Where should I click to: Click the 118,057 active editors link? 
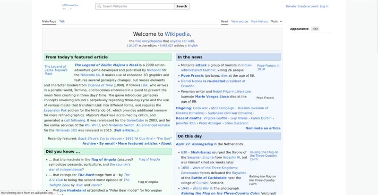pyautogui.click(x=132, y=45)
